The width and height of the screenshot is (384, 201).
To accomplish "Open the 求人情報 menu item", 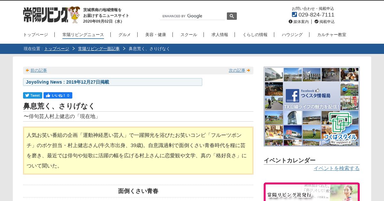I will coord(220,35).
